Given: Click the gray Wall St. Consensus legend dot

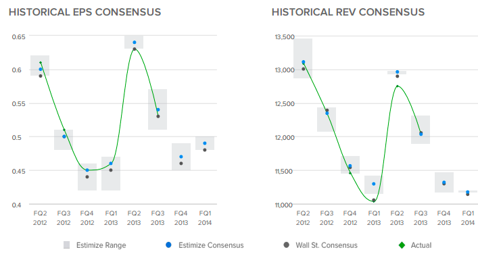Looking at the screenshot, I should point(286,245).
